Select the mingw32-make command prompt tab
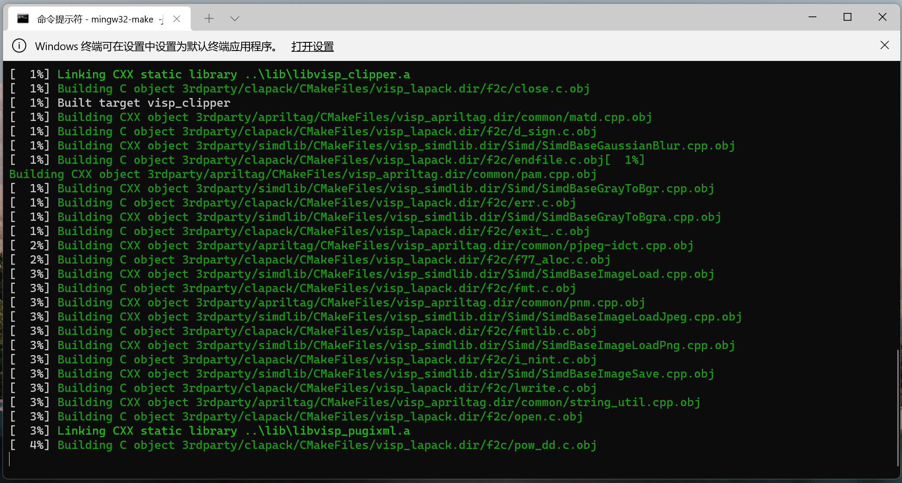This screenshot has width=902, height=483. (x=99, y=19)
